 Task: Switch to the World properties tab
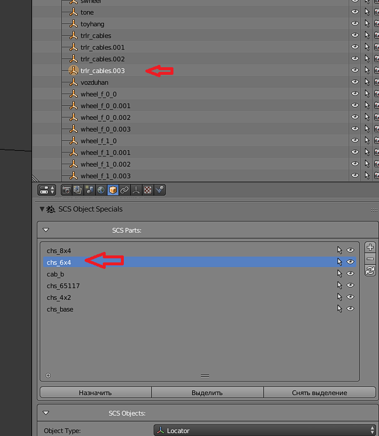point(101,190)
